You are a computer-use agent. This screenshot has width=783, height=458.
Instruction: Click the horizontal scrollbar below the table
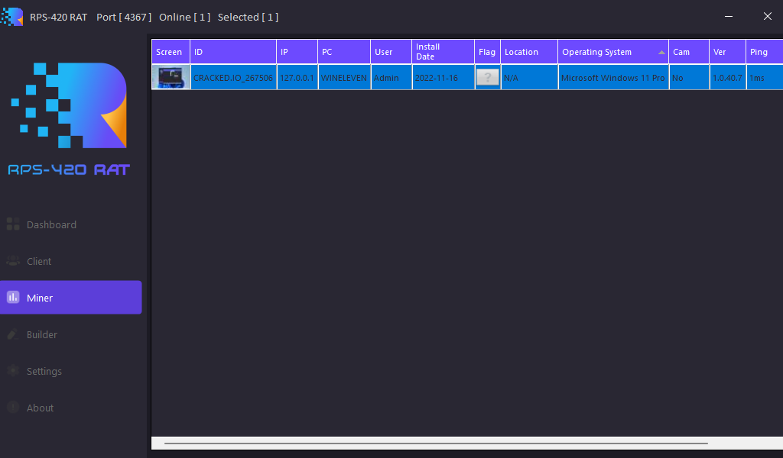tap(436, 443)
